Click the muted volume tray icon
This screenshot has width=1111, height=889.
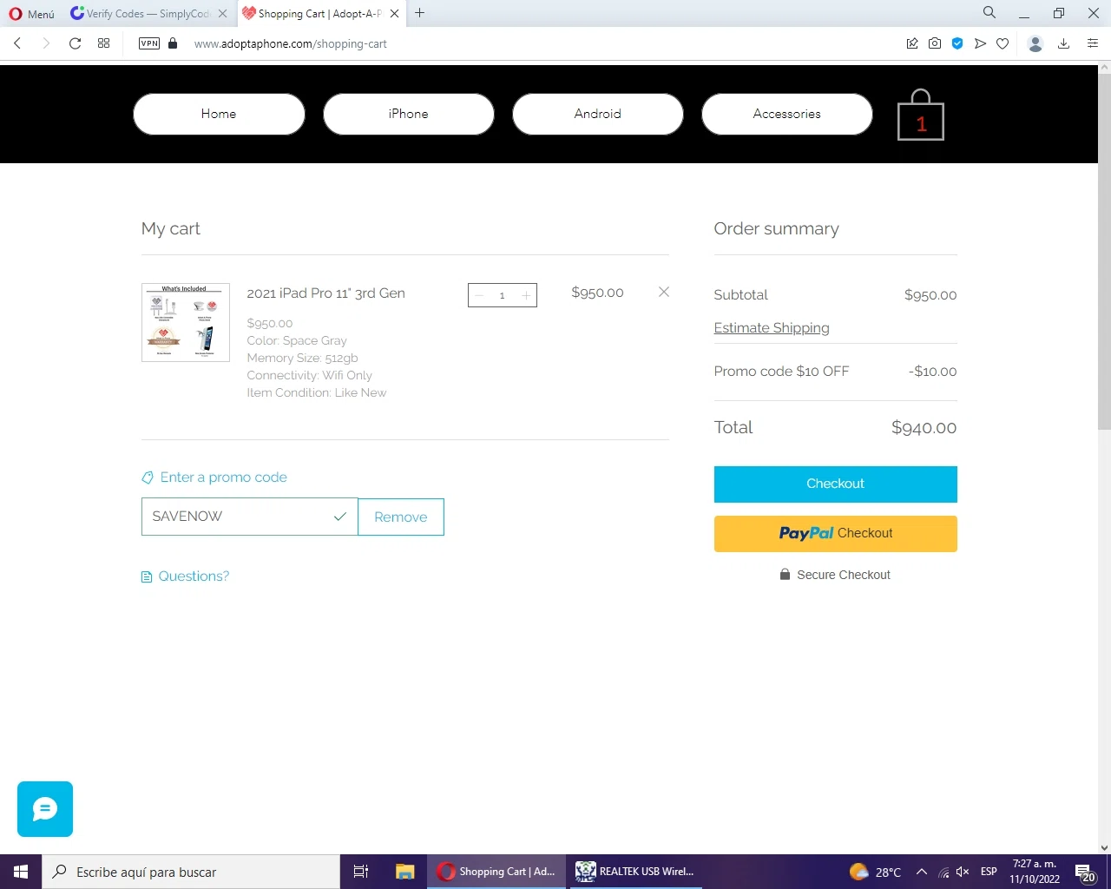(x=963, y=872)
